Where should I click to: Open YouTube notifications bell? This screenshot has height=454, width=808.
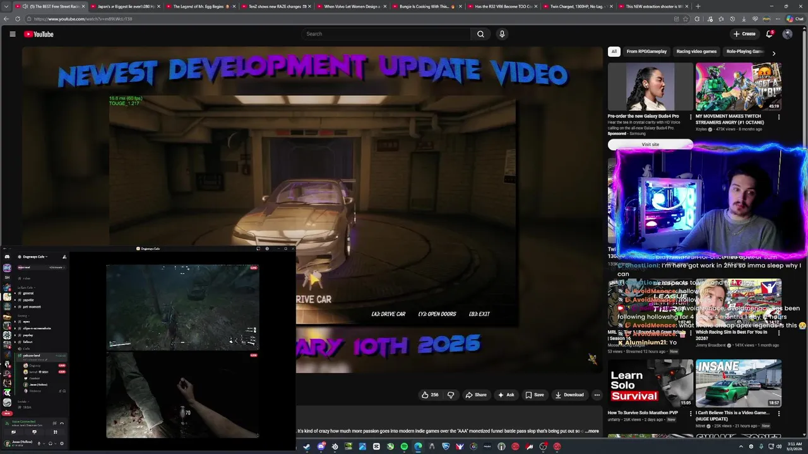769,34
